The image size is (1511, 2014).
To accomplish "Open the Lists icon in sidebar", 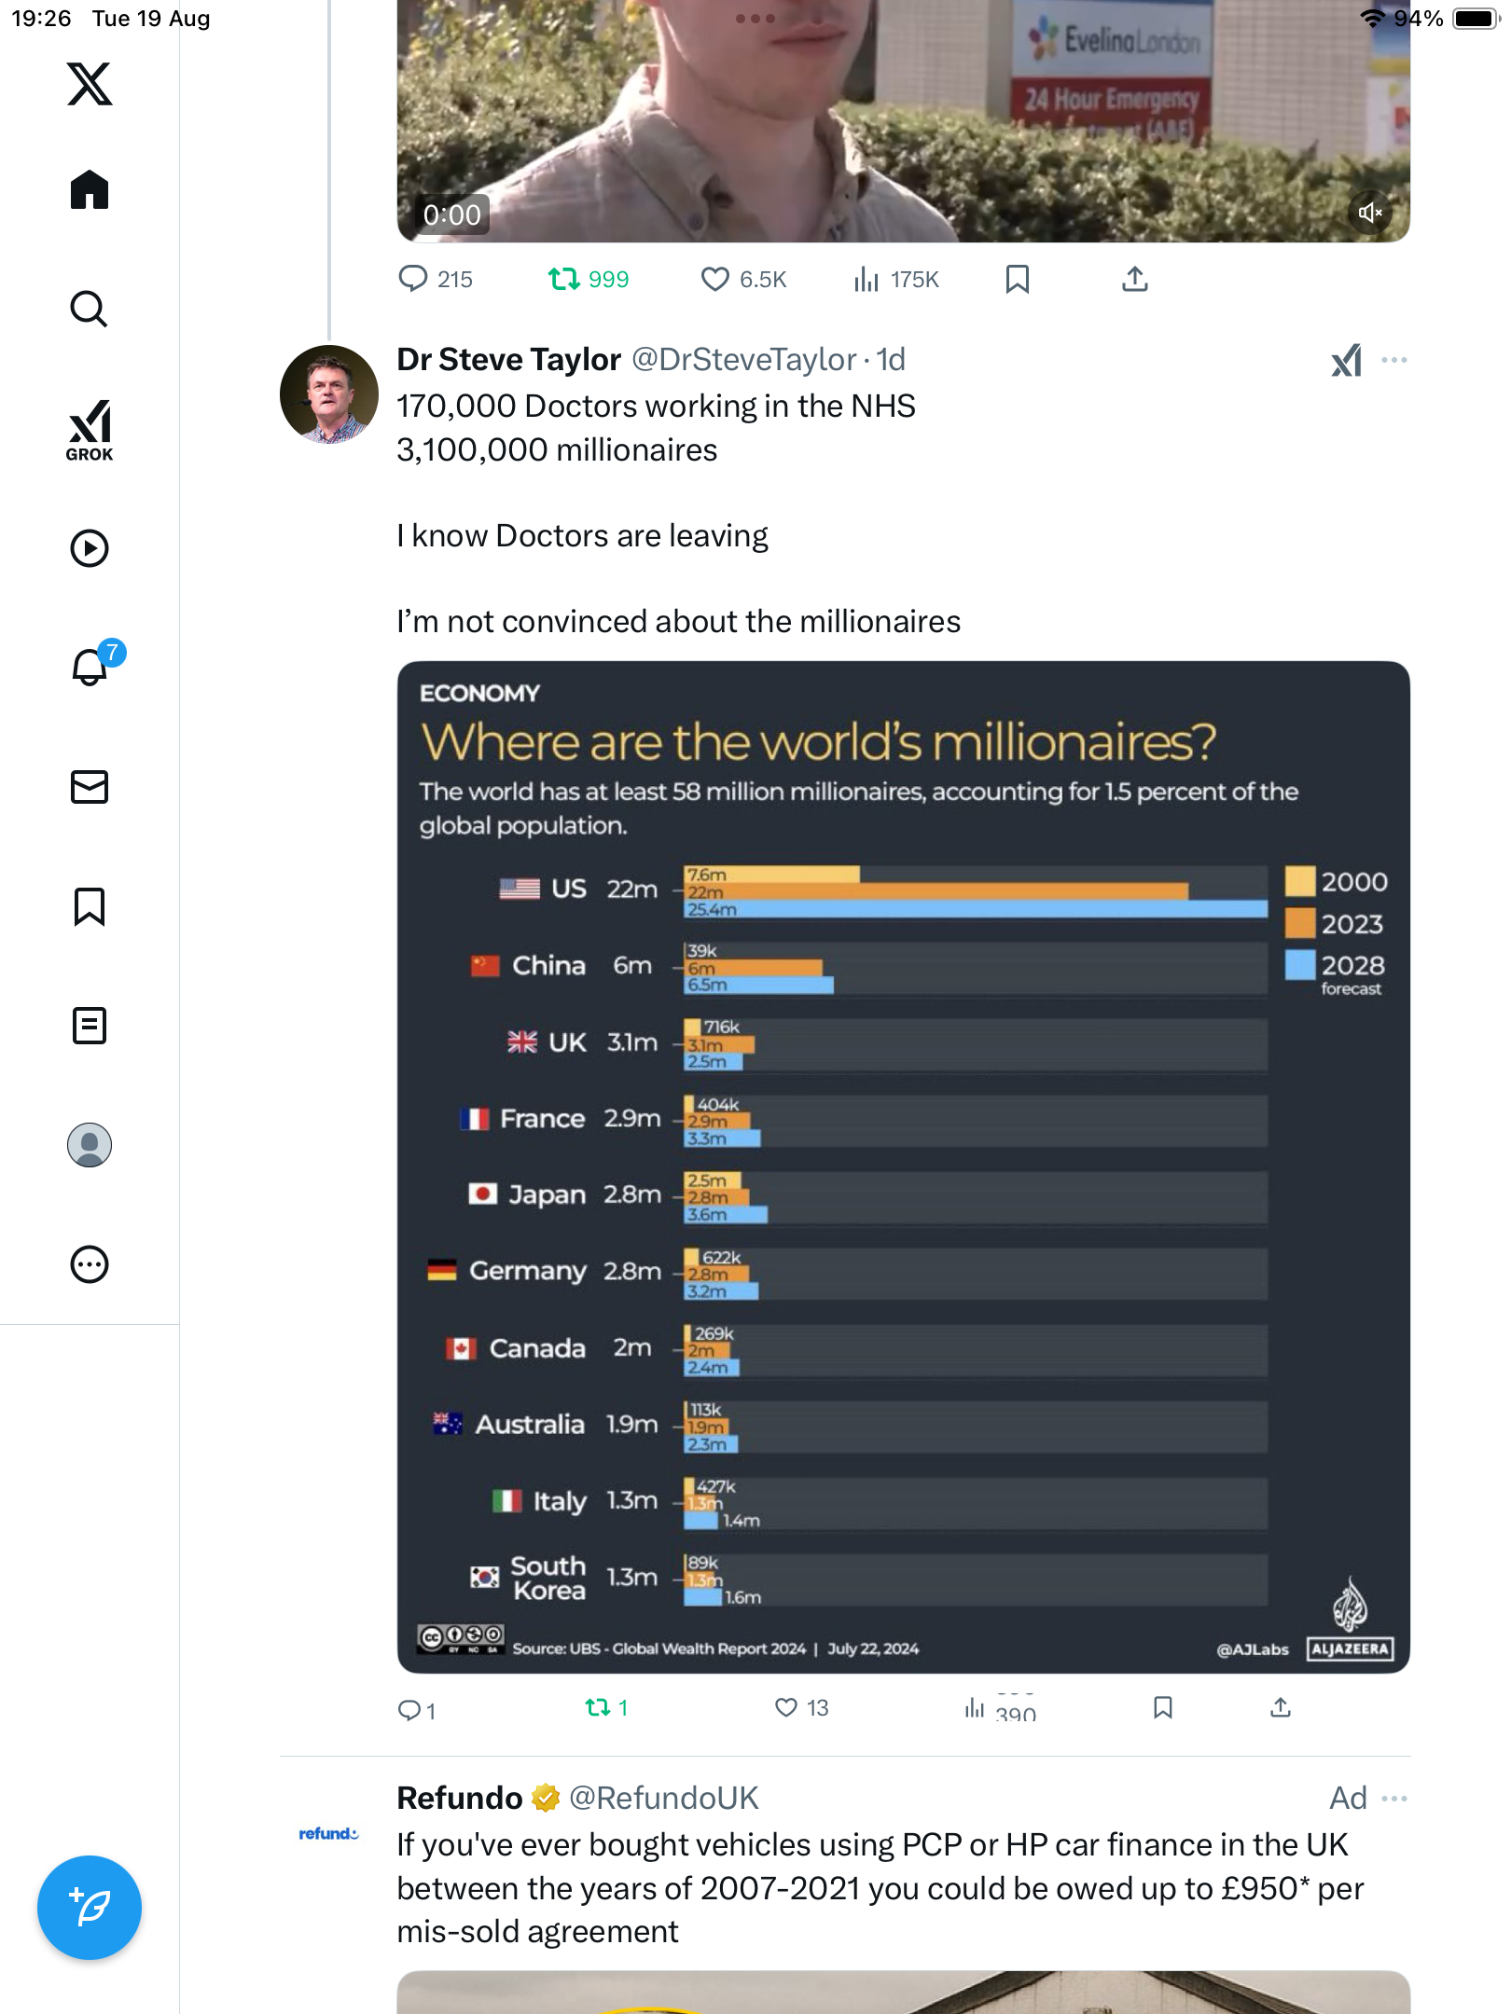I will (90, 1026).
